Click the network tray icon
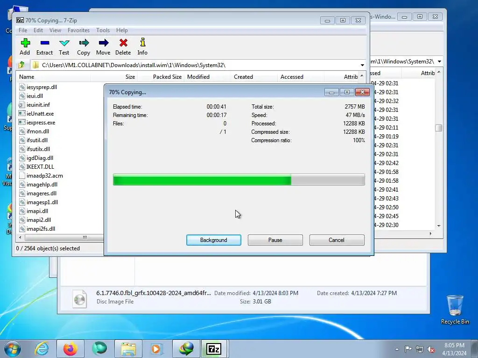Image resolution: width=478 pixels, height=358 pixels. (420, 350)
